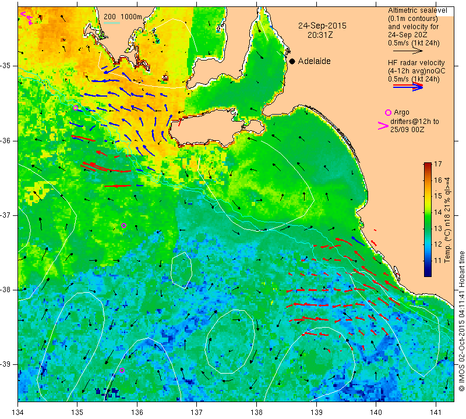This screenshot has width=466, height=419.
Task: Click the magenta Argo circle in the legend
Action: [388, 112]
